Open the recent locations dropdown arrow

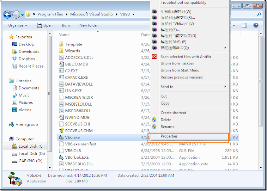pyautogui.click(x=22, y=15)
